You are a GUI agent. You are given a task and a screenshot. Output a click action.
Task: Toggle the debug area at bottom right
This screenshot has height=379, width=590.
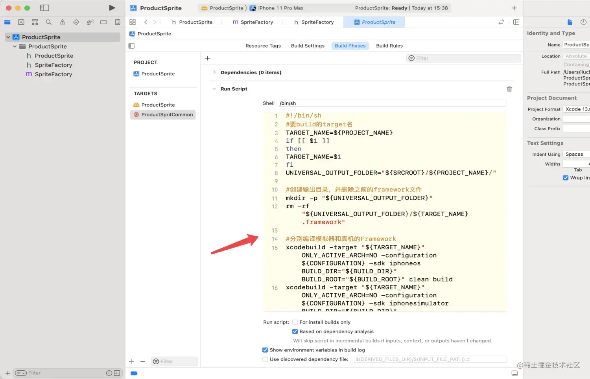(514, 373)
